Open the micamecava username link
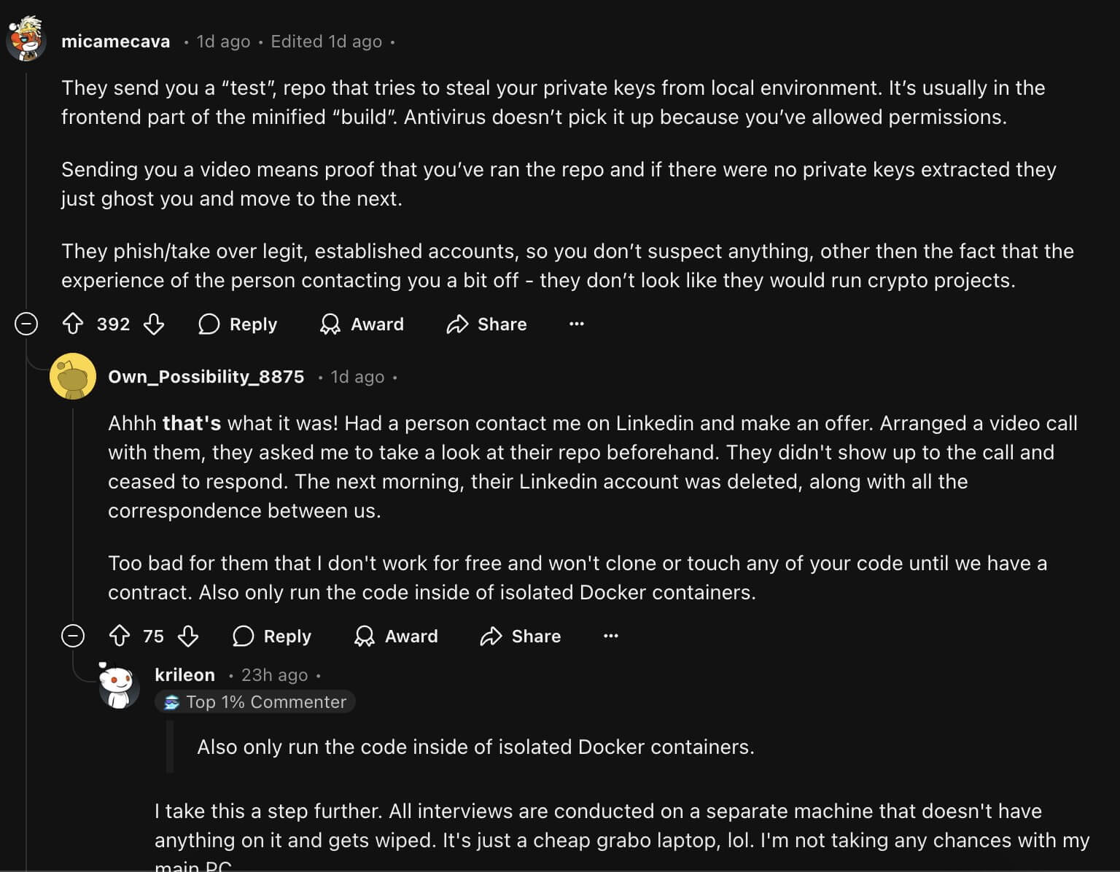The image size is (1120, 872). pos(115,42)
